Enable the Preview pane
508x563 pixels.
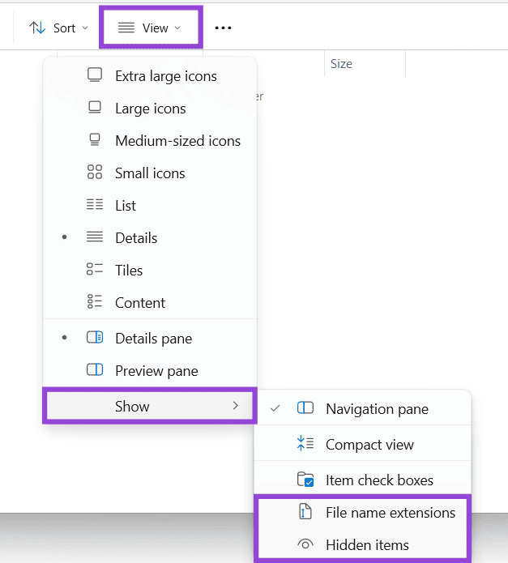pyautogui.click(x=156, y=371)
